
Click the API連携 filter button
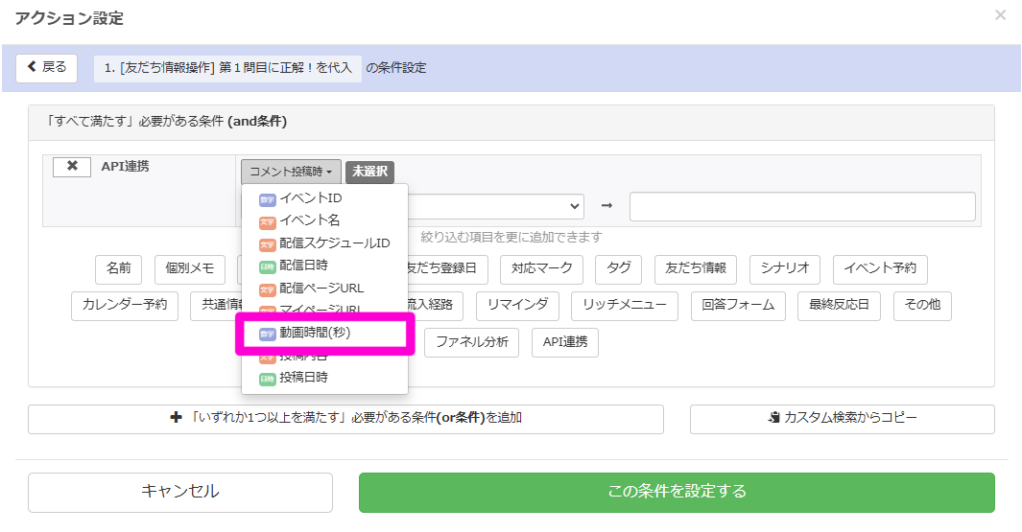[x=565, y=342]
